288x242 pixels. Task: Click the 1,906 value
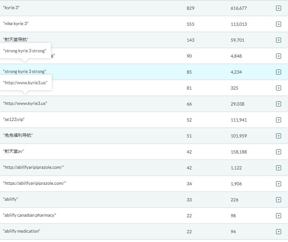[236, 184]
